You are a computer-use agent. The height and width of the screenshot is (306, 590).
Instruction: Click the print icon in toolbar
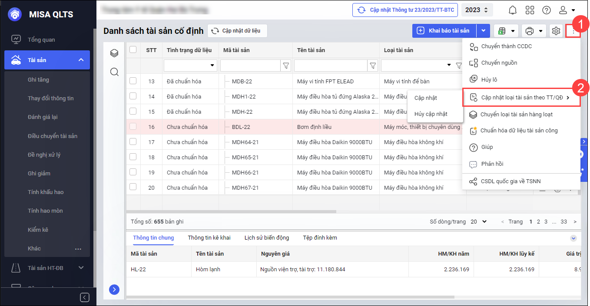pos(529,31)
